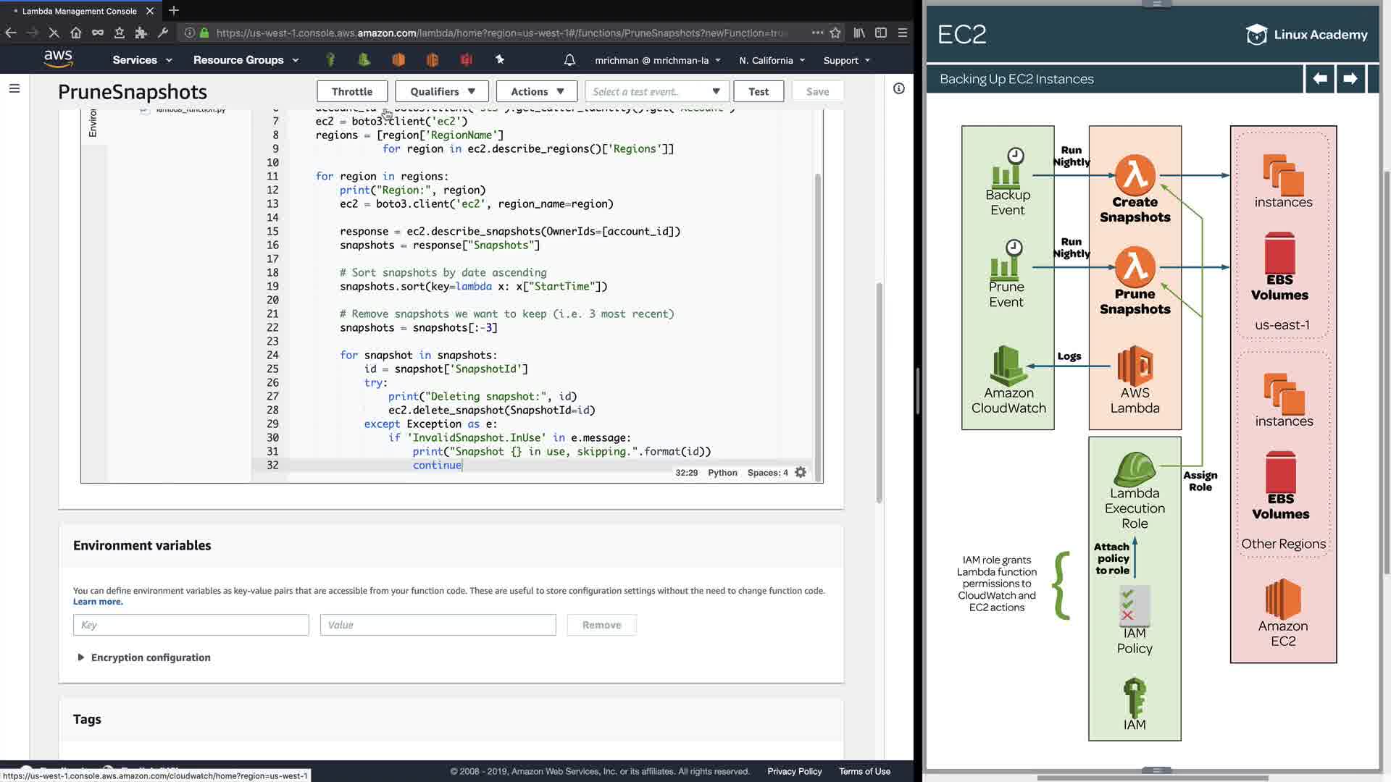Click the AWS logo home icon

(58, 59)
